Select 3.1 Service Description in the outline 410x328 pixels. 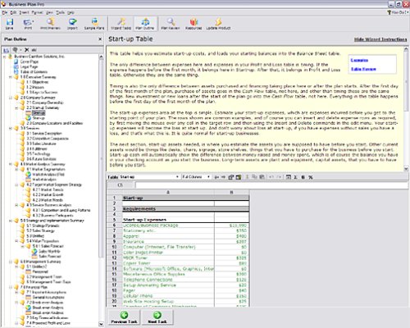coord(44,134)
